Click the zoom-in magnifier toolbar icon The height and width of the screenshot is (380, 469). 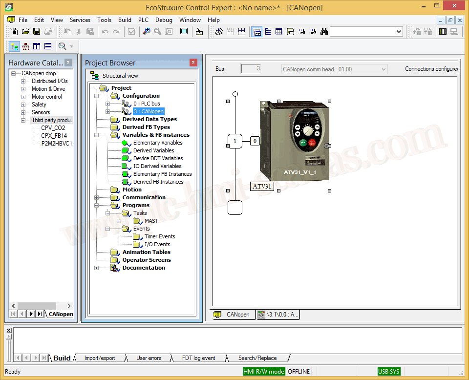146,32
